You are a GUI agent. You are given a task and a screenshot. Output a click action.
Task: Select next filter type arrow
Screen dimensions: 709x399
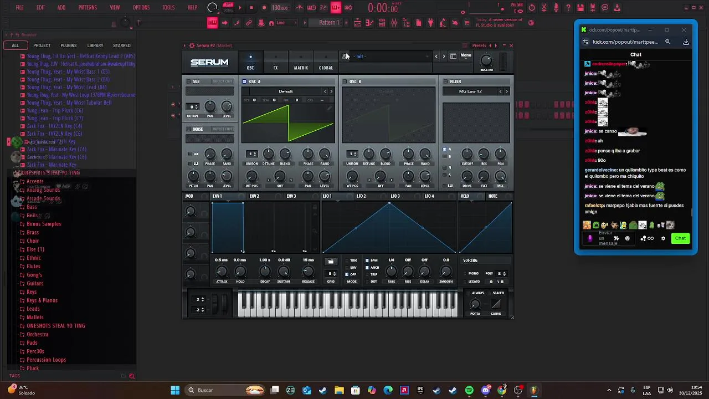click(x=506, y=91)
